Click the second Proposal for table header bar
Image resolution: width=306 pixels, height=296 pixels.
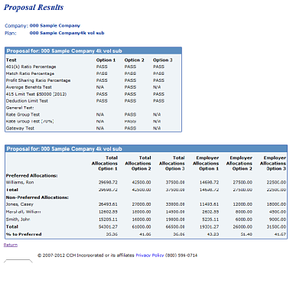pyautogui.click(x=146, y=148)
